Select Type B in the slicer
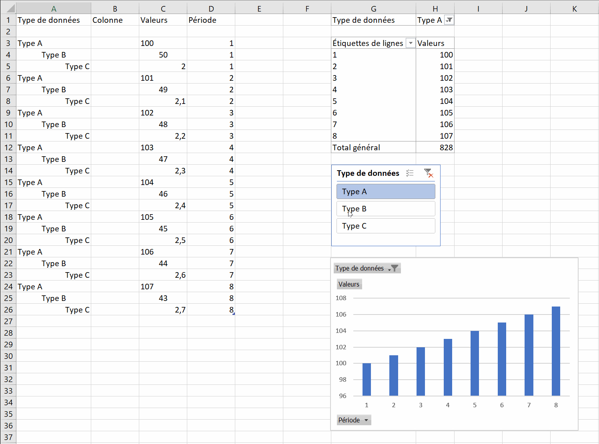Image resolution: width=599 pixels, height=444 pixels. click(x=386, y=209)
